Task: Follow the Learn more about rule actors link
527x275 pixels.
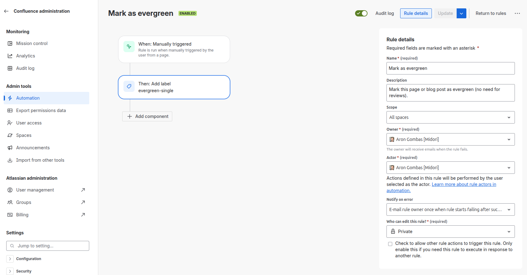Action: point(464,184)
